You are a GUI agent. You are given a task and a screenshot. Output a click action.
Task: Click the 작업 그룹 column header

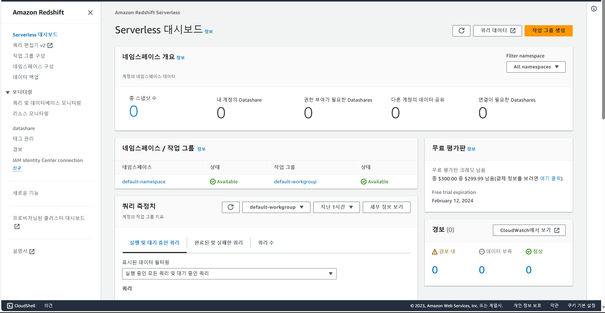click(x=285, y=167)
